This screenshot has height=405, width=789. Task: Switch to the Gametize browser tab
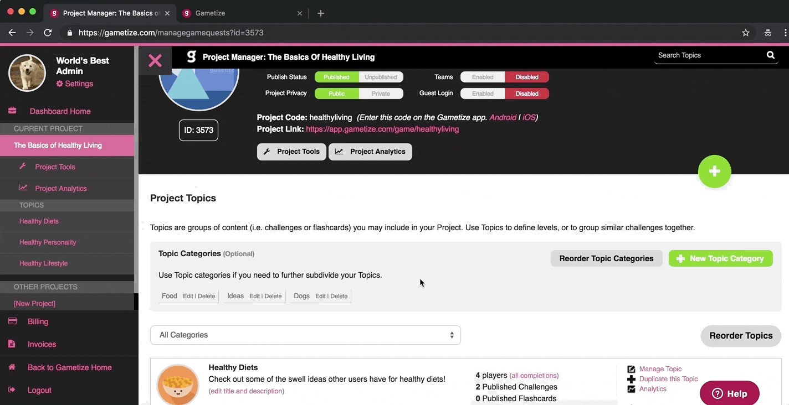pyautogui.click(x=242, y=13)
